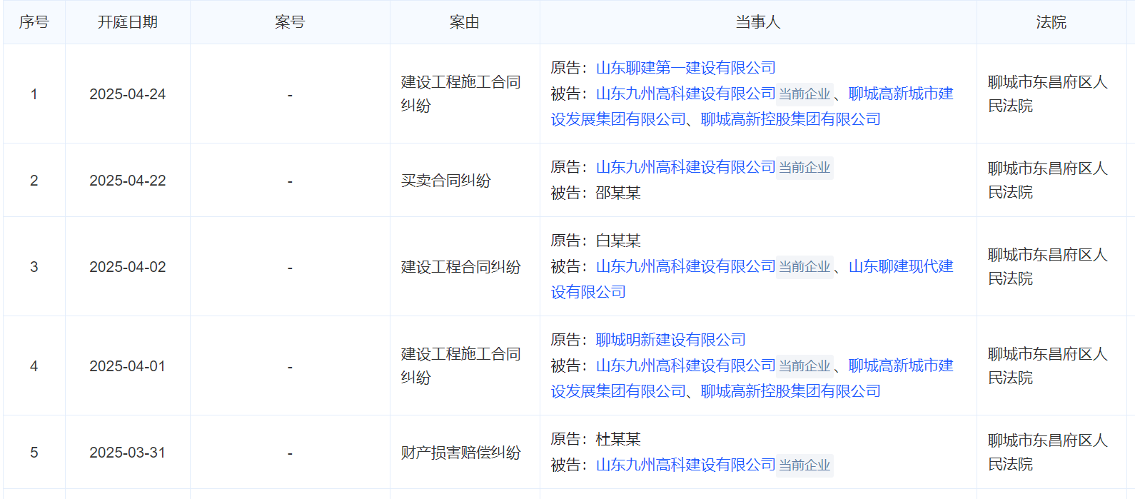Click court 聊城市东昌府区人民法院 in row 3
Viewport: 1135px width, 499px height.
click(x=1047, y=266)
